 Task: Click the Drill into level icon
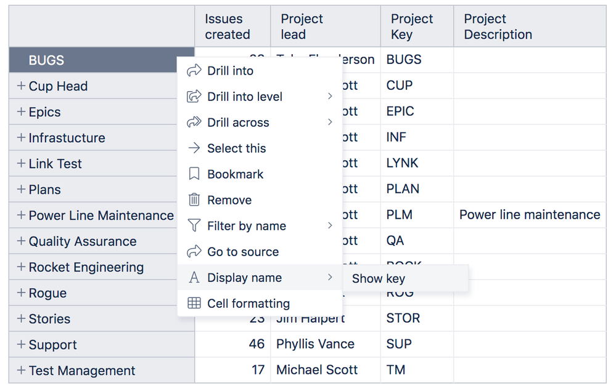tap(194, 97)
